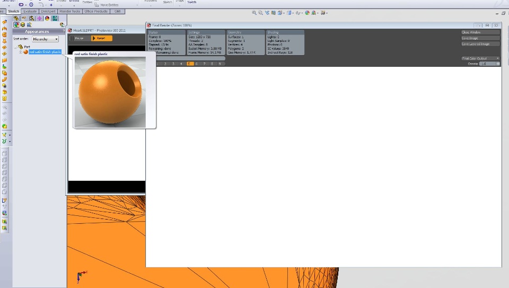This screenshot has width=509, height=288.
Task: Click Edit Appearance color ball in view toolbar
Action: pos(307,13)
